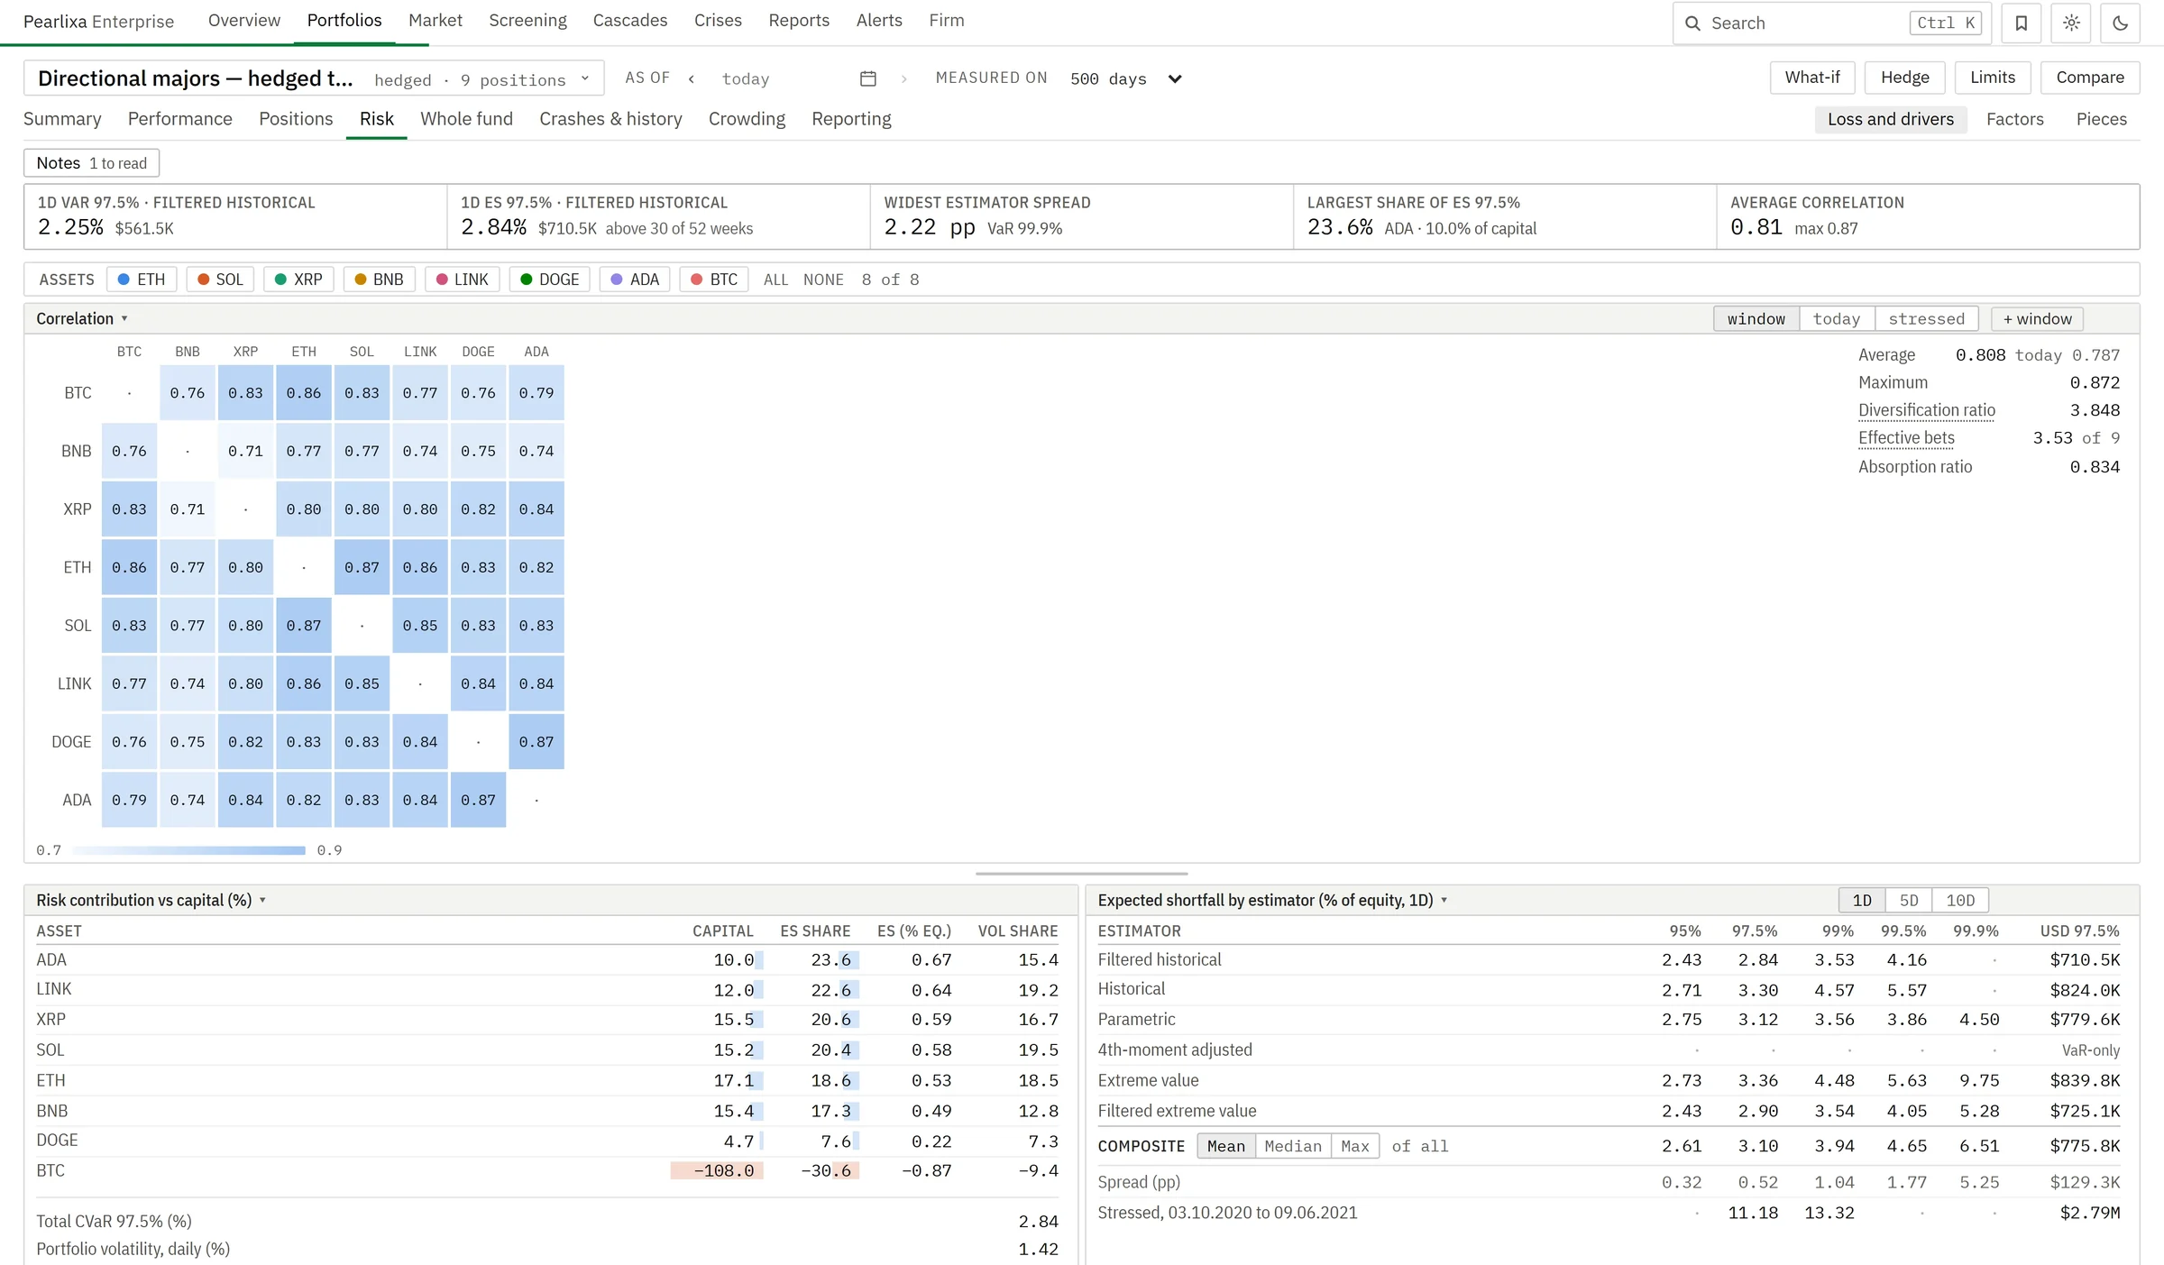Open Risk contribution vs capital dropdown
Image resolution: width=2164 pixels, height=1265 pixels.
[151, 900]
